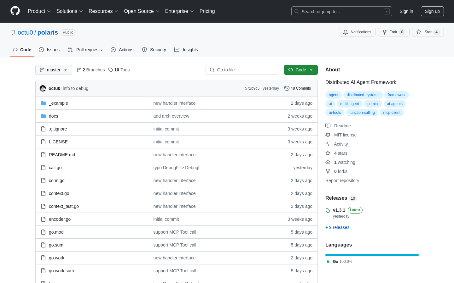This screenshot has height=283, width=454.
Task: Switch to the Pull requests tab
Action: click(85, 50)
